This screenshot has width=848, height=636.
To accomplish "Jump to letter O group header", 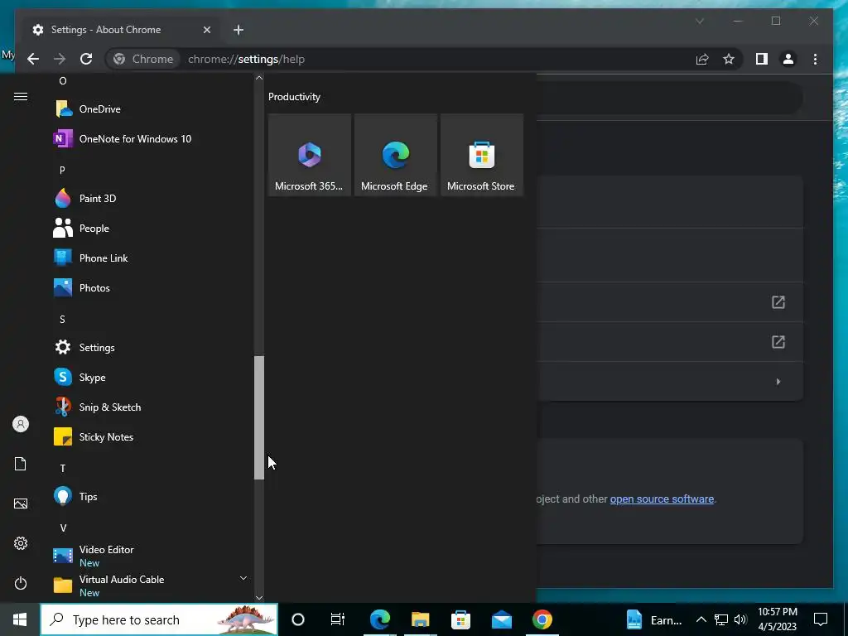I will pyautogui.click(x=63, y=80).
